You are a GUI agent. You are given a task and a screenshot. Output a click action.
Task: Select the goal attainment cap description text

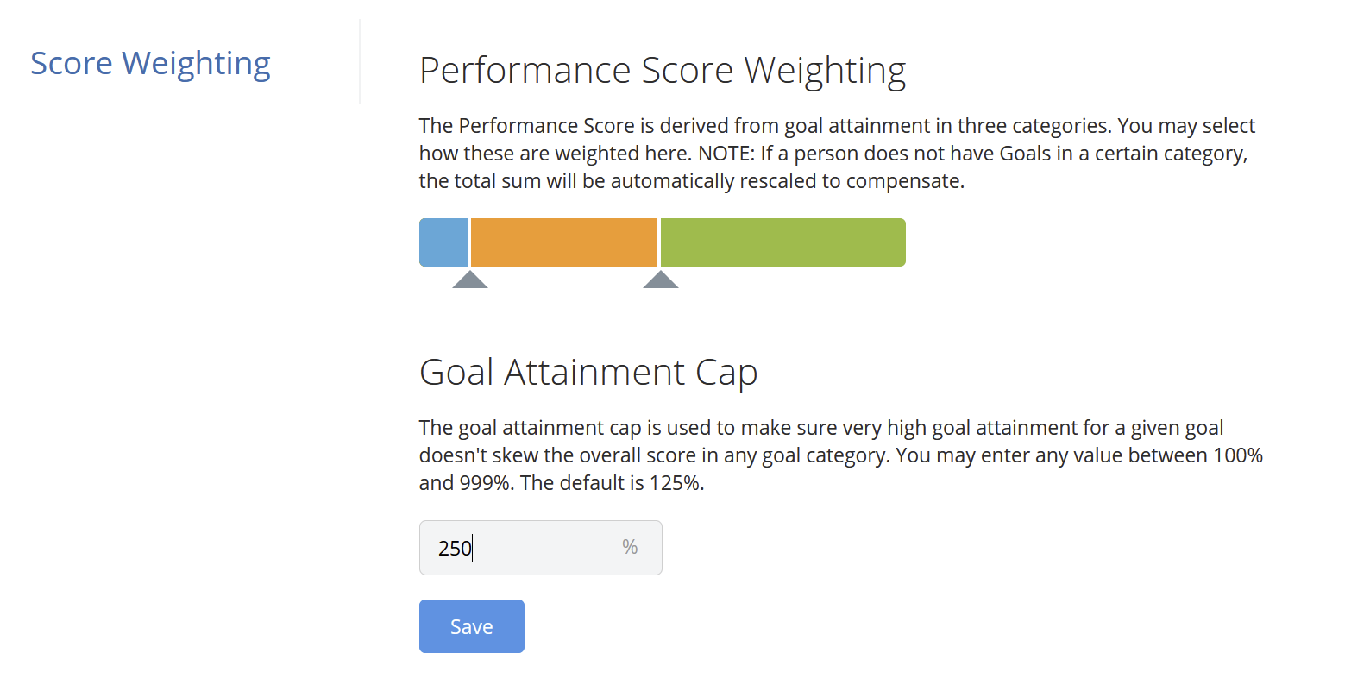pos(837,455)
